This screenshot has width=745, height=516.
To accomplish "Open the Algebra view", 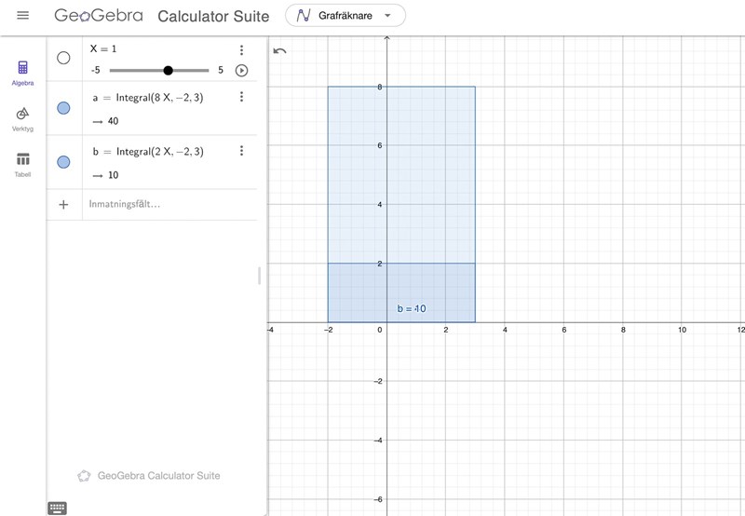I will click(x=23, y=73).
